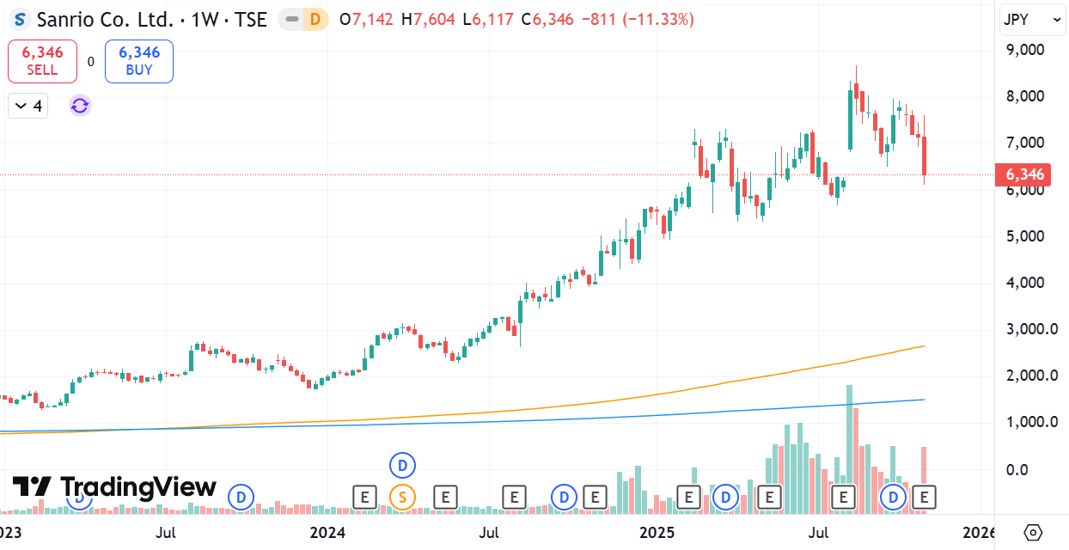Image resolution: width=1069 pixels, height=550 pixels.
Task: Click the orange 'D' delayed data badge
Action: (x=317, y=19)
